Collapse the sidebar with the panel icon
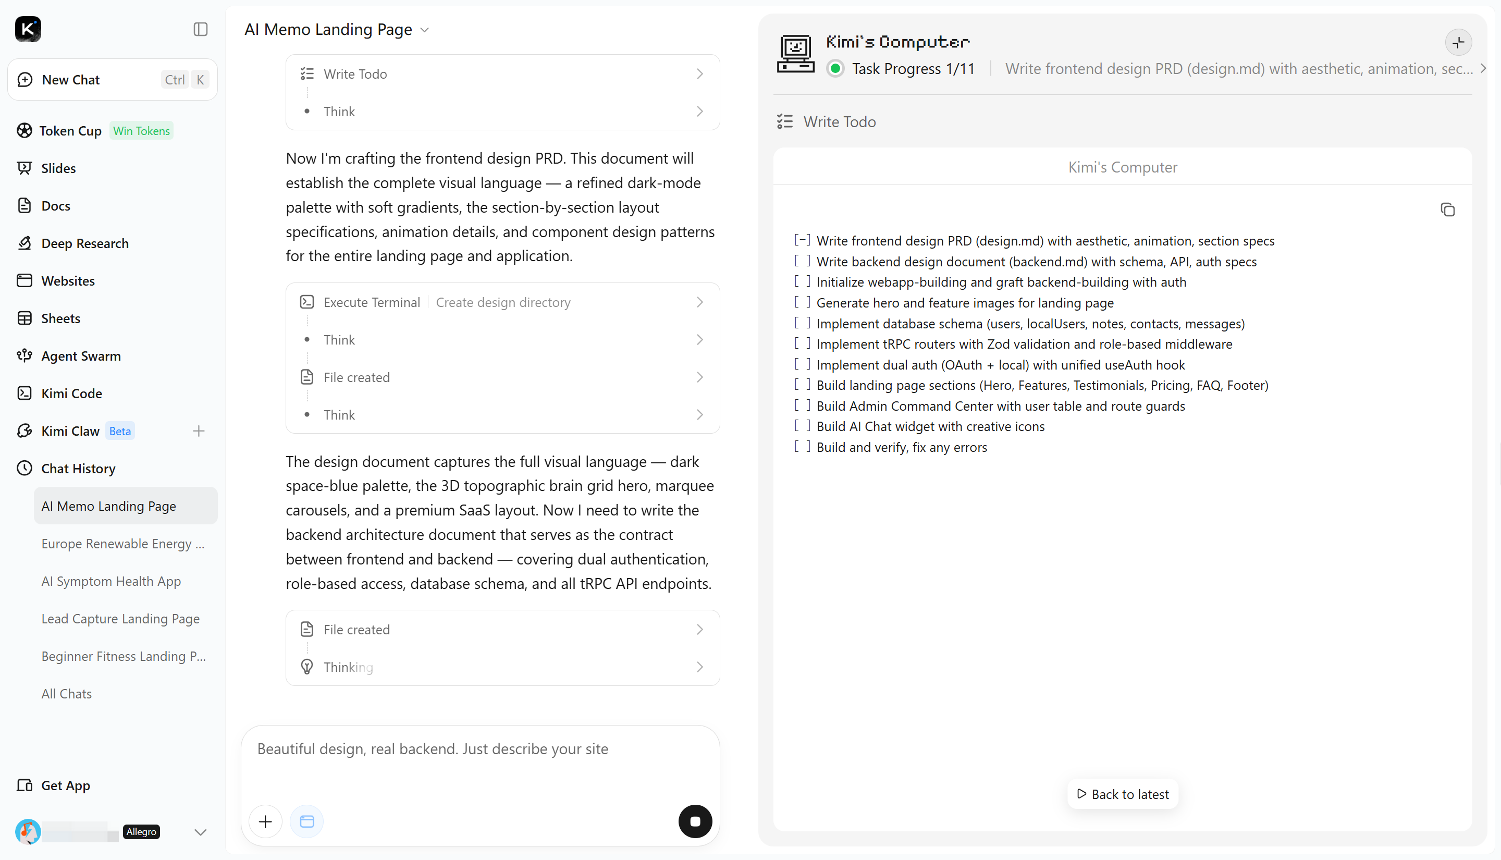Image resolution: width=1501 pixels, height=860 pixels. point(200,29)
